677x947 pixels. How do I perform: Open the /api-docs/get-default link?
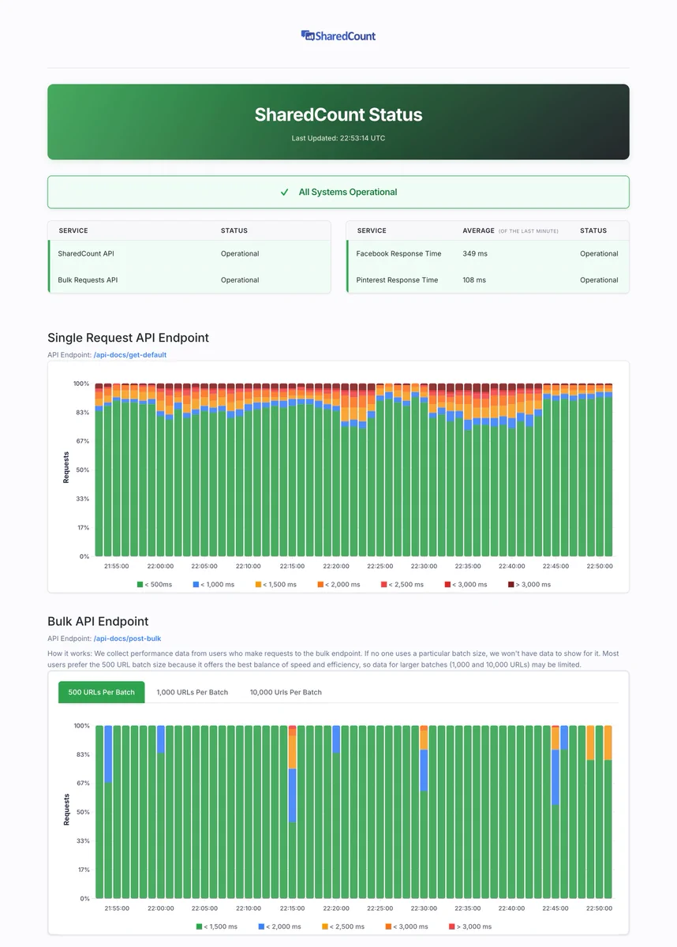pos(130,355)
